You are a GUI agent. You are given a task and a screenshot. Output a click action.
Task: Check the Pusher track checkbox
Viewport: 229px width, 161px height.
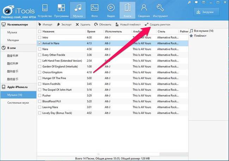click(39, 95)
